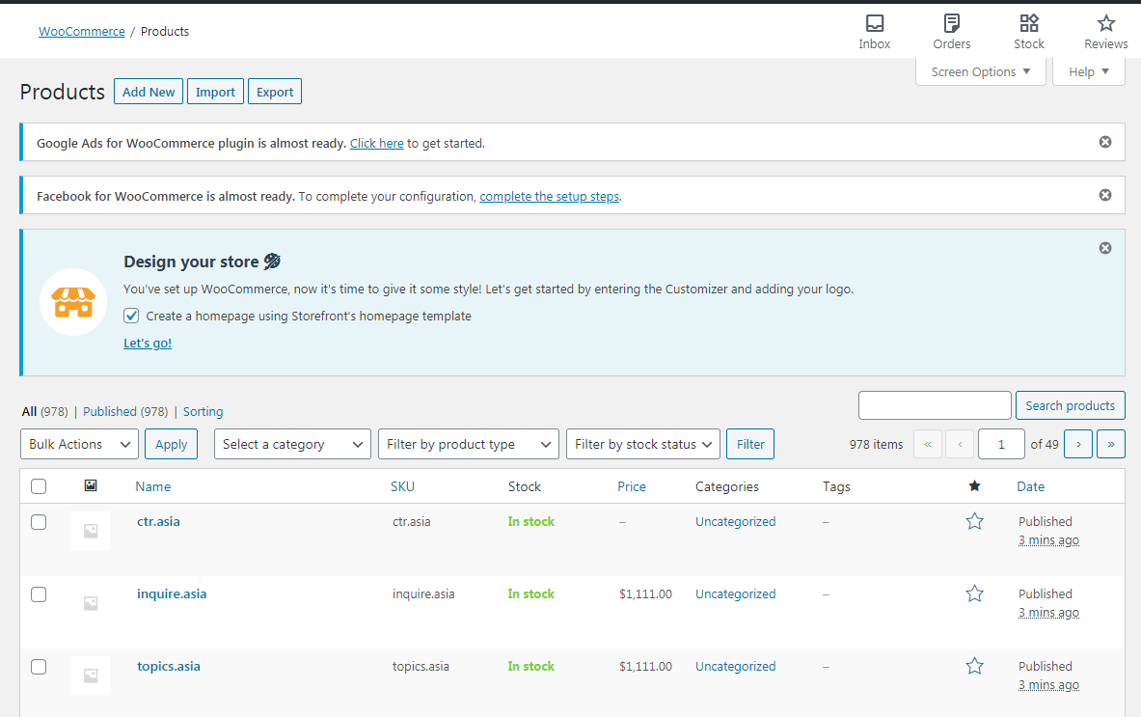
Task: Open 'complete the setup steps' link
Action: click(x=550, y=196)
